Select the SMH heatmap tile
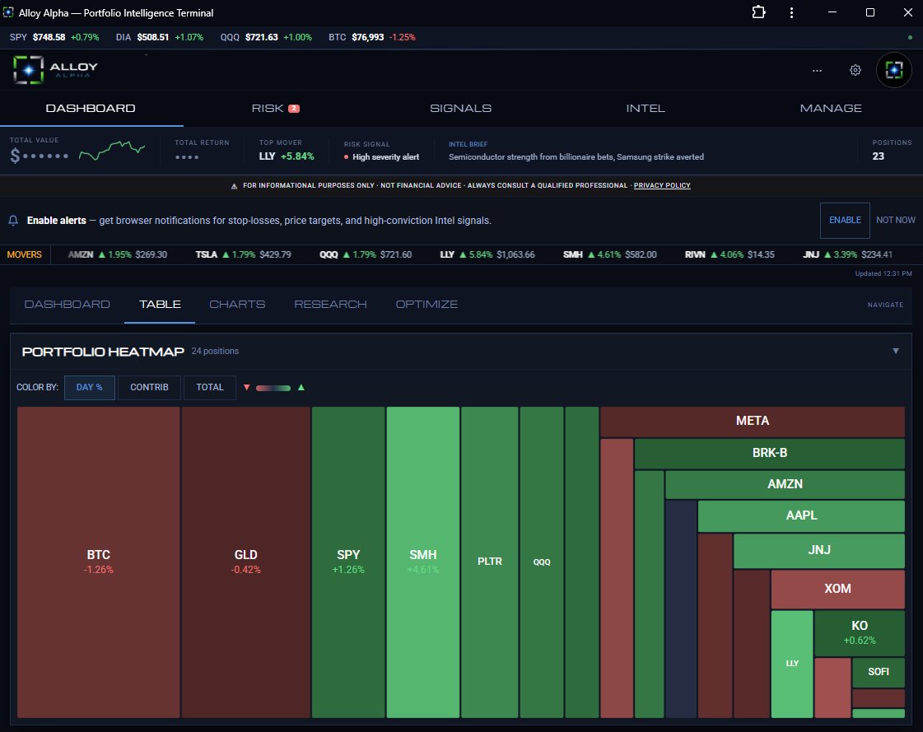This screenshot has height=732, width=923. pyautogui.click(x=422, y=562)
